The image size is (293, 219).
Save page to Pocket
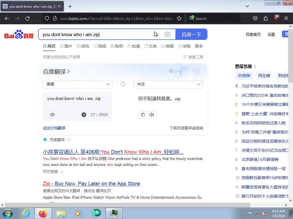click(x=255, y=18)
